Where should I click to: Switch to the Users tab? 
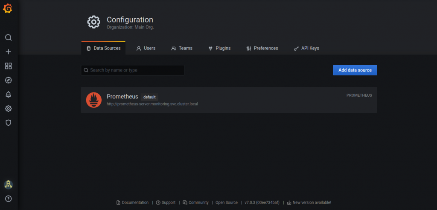pyautogui.click(x=146, y=48)
